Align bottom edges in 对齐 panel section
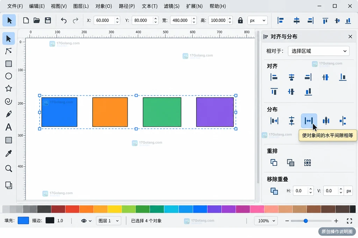 (308, 91)
